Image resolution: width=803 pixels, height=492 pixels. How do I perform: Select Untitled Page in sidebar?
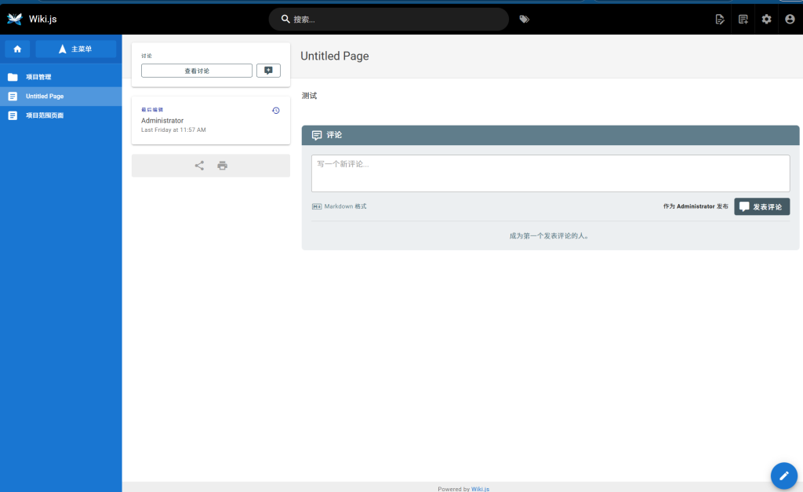tap(45, 97)
